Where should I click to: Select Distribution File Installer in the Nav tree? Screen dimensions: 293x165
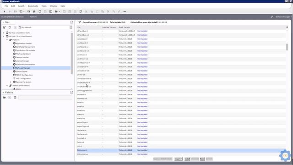pyautogui.click(x=26, y=50)
